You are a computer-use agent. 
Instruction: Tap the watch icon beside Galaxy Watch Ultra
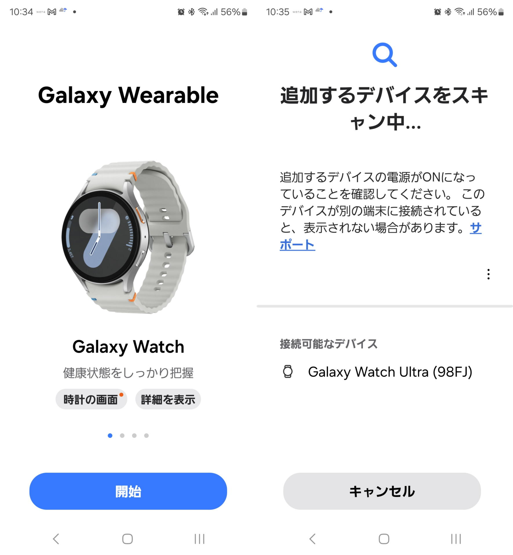click(288, 371)
